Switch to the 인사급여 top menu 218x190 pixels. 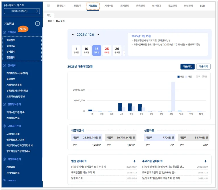point(156,6)
